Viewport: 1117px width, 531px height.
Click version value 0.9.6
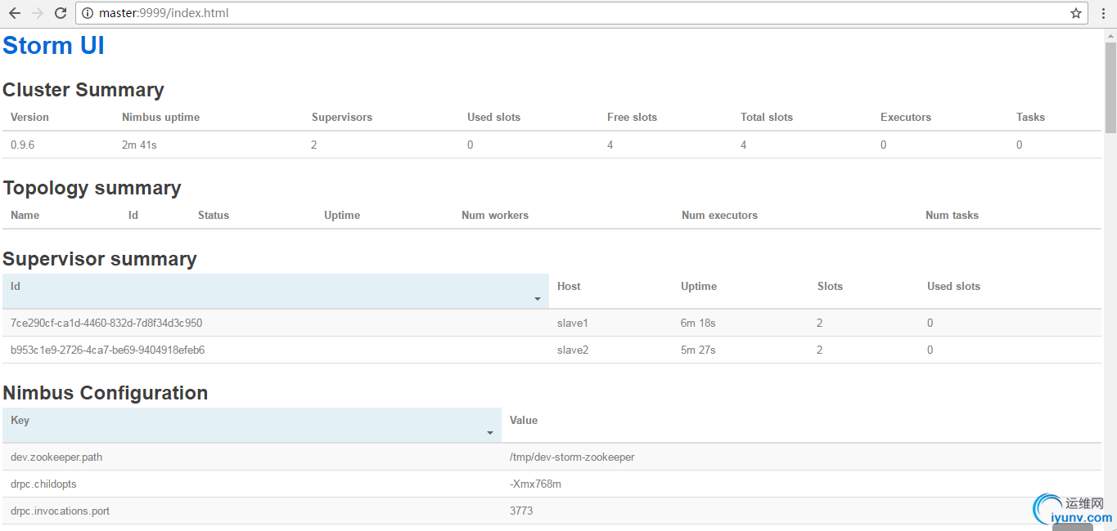point(22,145)
